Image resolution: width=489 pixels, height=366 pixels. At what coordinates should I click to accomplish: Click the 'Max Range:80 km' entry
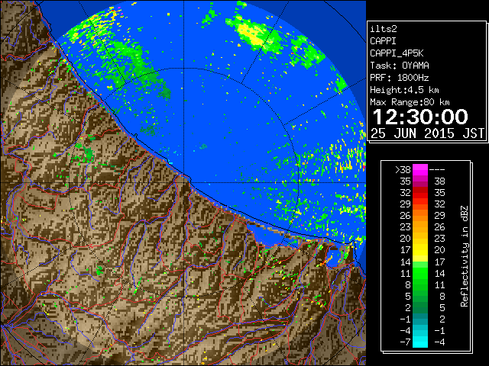point(410,102)
